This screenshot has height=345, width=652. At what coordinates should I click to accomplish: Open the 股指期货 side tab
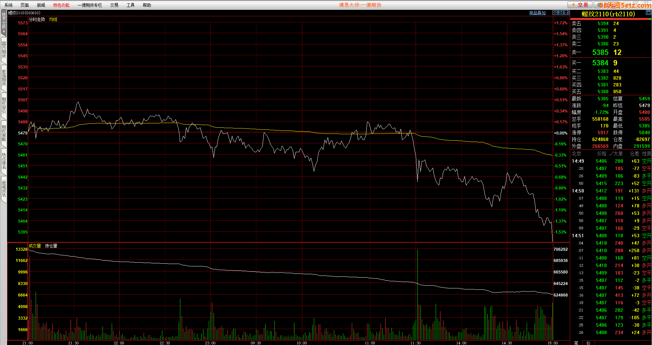4,78
